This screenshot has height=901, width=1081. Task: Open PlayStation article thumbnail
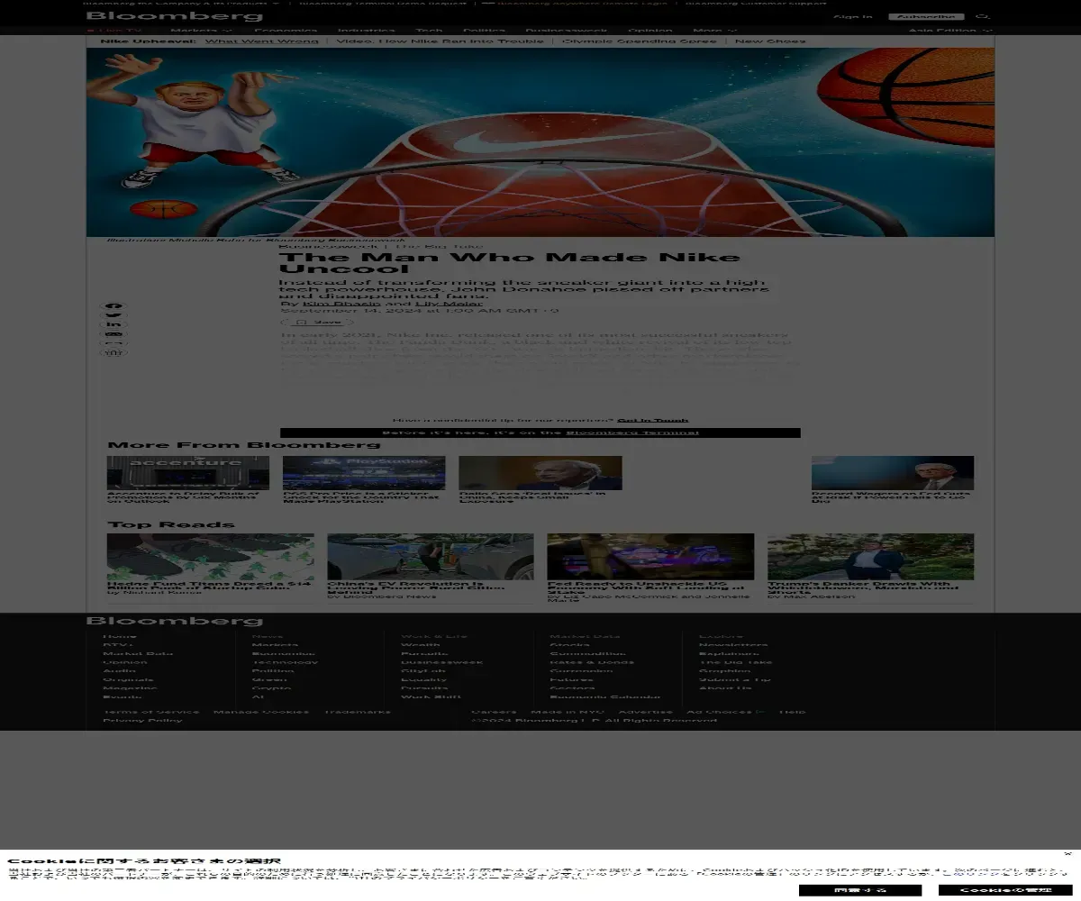coord(364,473)
